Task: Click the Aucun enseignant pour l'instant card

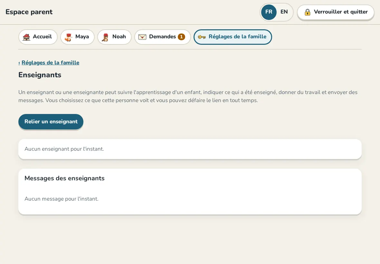Action: point(190,149)
